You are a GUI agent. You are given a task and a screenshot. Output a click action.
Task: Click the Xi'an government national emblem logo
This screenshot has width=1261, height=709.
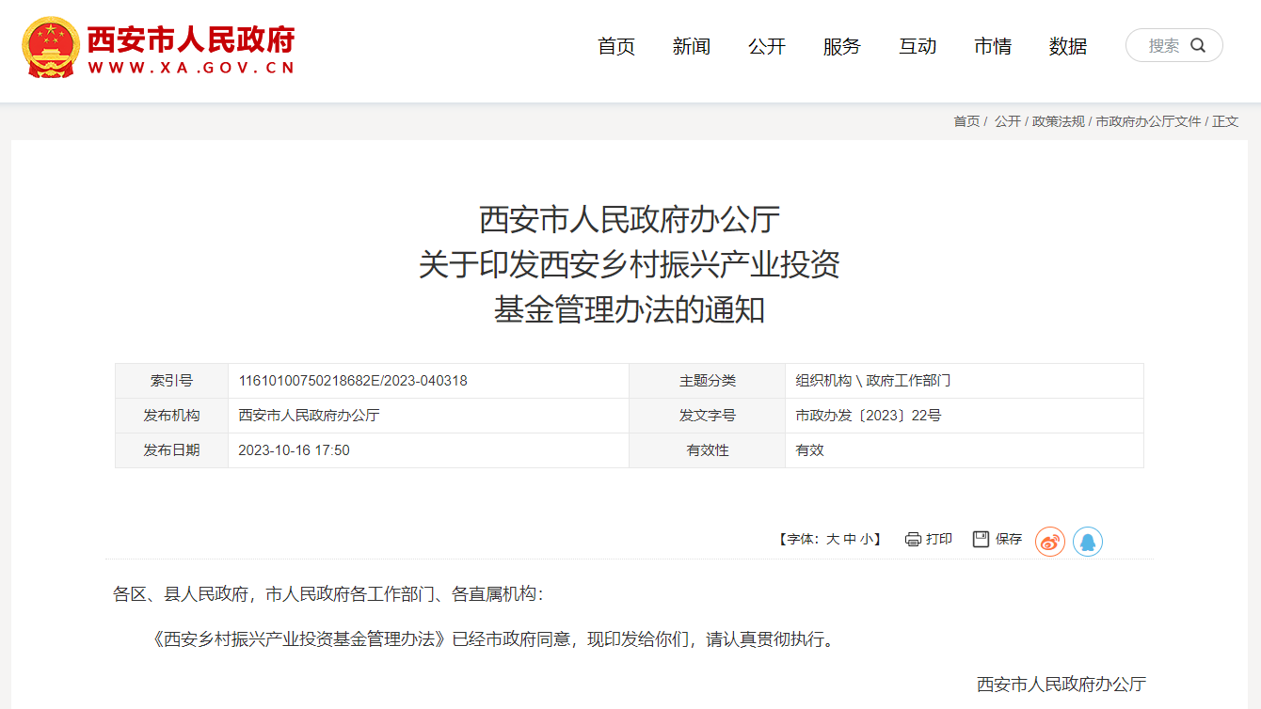click(x=51, y=47)
